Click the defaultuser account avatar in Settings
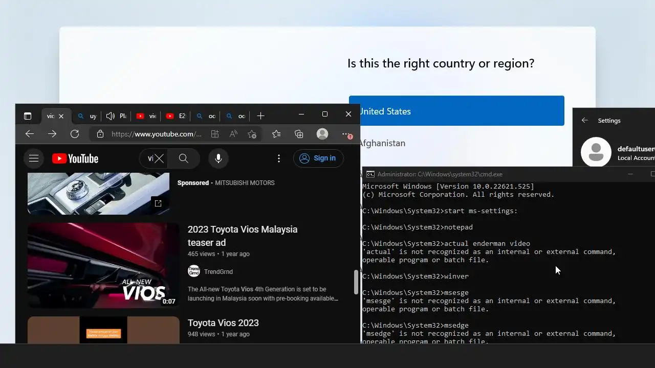Viewport: 655px width, 368px height. click(596, 152)
